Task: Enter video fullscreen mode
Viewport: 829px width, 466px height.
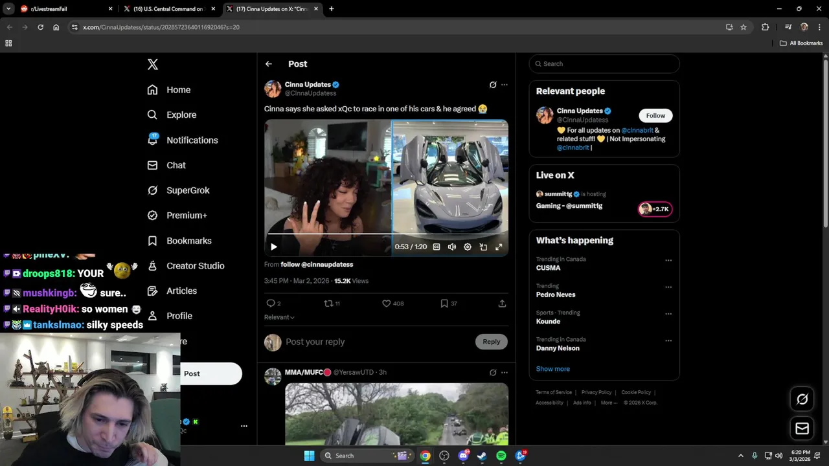Action: pyautogui.click(x=499, y=247)
